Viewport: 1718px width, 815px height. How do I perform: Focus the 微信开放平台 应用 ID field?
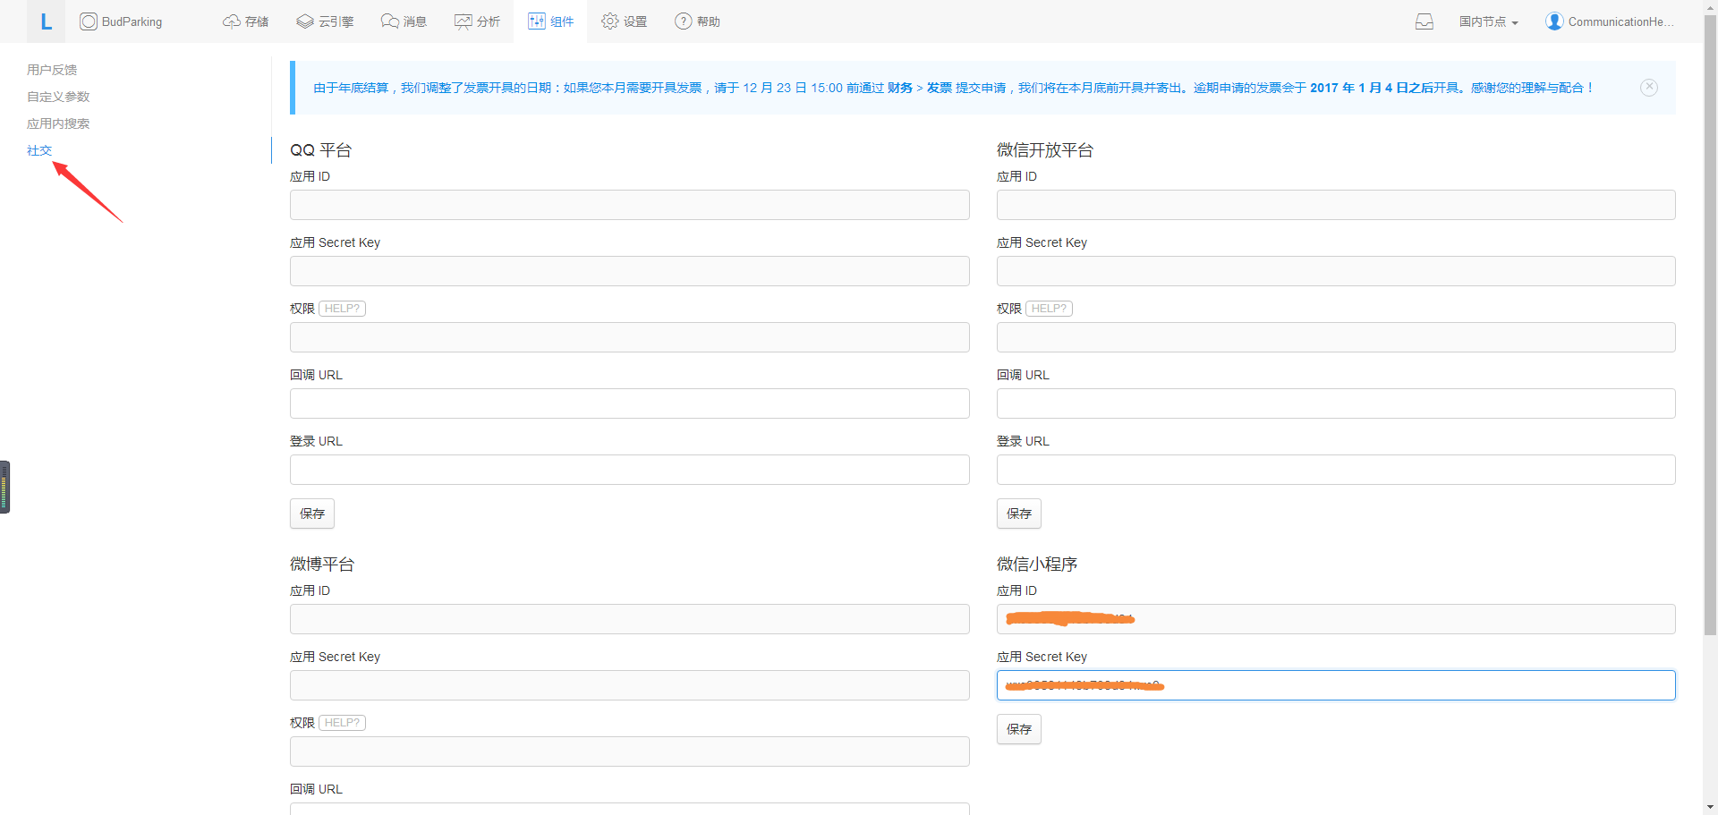[x=1336, y=205]
